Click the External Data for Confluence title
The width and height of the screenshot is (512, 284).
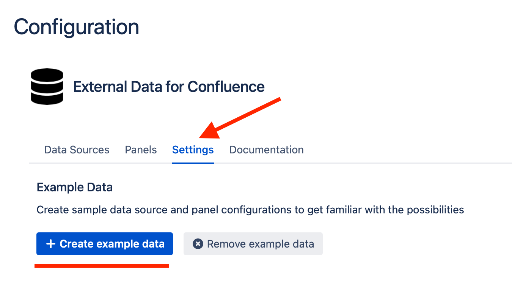coord(168,87)
